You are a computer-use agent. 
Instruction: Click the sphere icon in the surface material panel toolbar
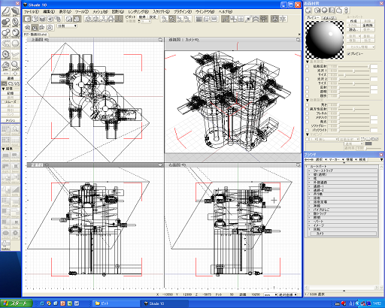pos(324,11)
